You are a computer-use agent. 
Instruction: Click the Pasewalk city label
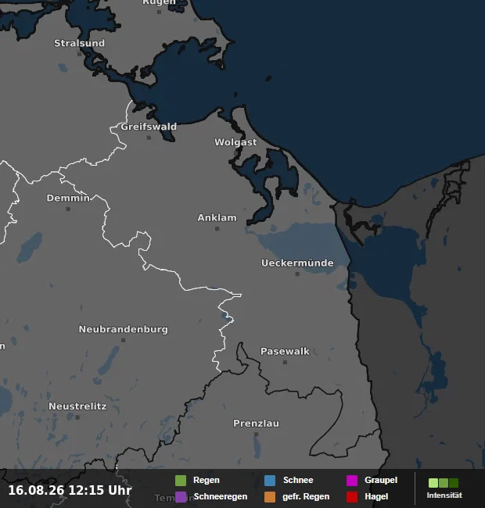pos(285,351)
